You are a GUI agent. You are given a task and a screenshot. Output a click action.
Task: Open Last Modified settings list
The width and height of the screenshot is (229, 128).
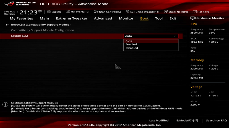pyautogui.click(x=159, y=120)
